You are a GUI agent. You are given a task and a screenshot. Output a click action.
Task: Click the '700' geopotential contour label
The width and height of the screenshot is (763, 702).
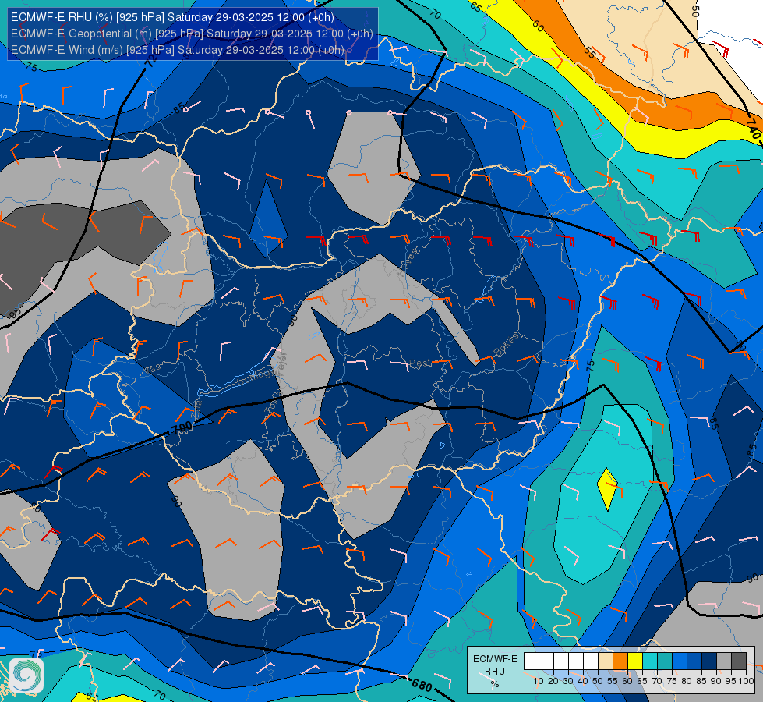[182, 429]
